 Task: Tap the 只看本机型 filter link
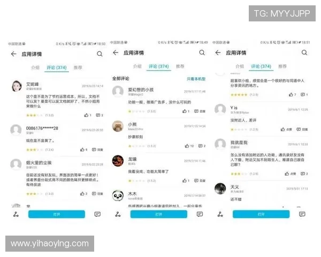(x=196, y=79)
